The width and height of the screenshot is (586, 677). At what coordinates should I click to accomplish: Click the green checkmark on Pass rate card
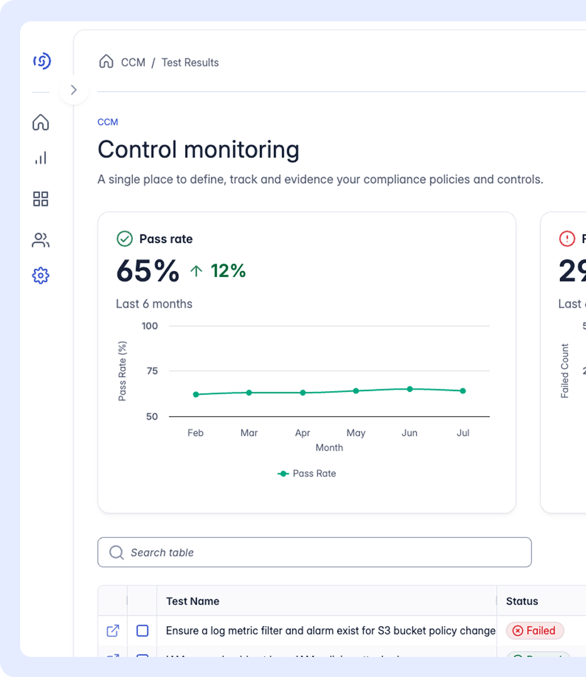124,239
